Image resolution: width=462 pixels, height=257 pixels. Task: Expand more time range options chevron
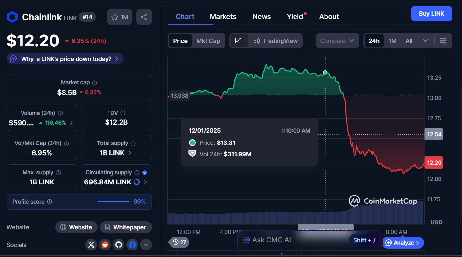425,41
